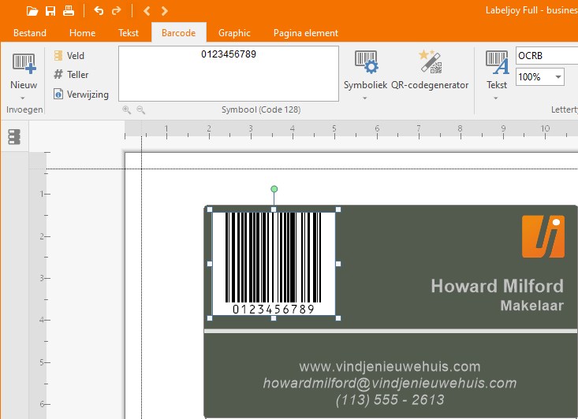578x419 pixels.
Task: Click the Tekst barcode text icon
Action: [x=497, y=62]
